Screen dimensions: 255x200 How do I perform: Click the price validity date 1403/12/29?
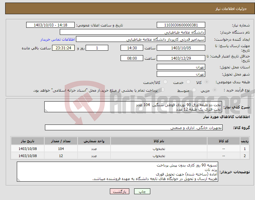point(181,58)
